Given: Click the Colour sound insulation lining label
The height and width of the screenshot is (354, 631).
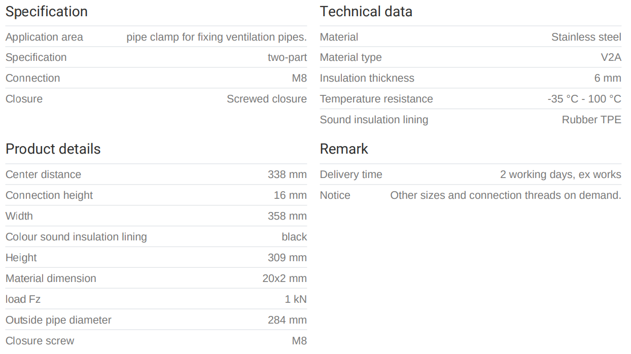Looking at the screenshot, I should pyautogui.click(x=76, y=237).
